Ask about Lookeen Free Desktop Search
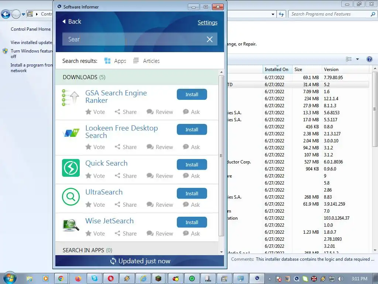This screenshot has height=284, width=378. pyautogui.click(x=192, y=147)
